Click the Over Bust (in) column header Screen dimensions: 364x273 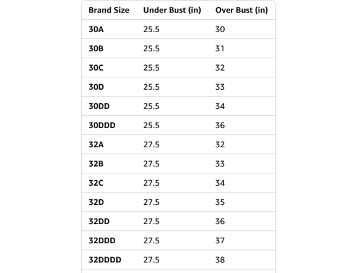[x=241, y=10]
